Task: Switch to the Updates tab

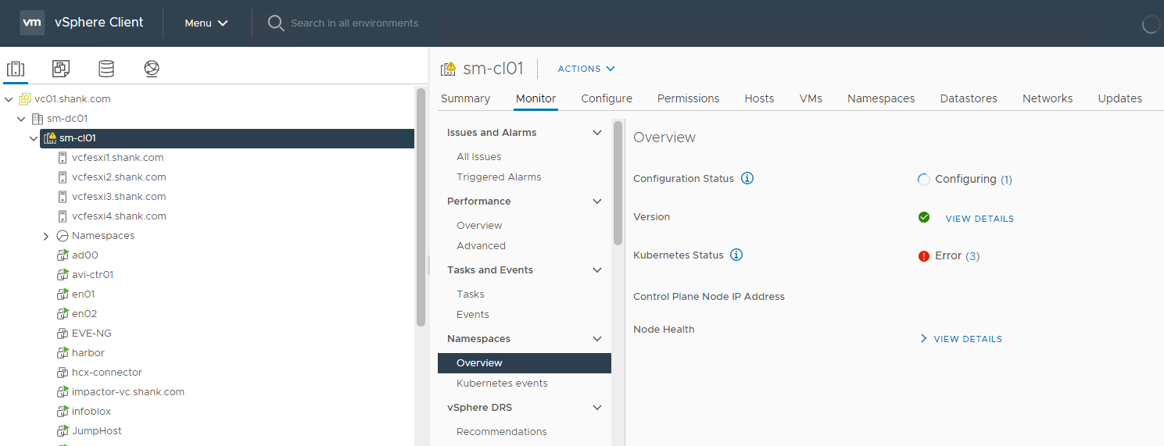Action: 1120,98
